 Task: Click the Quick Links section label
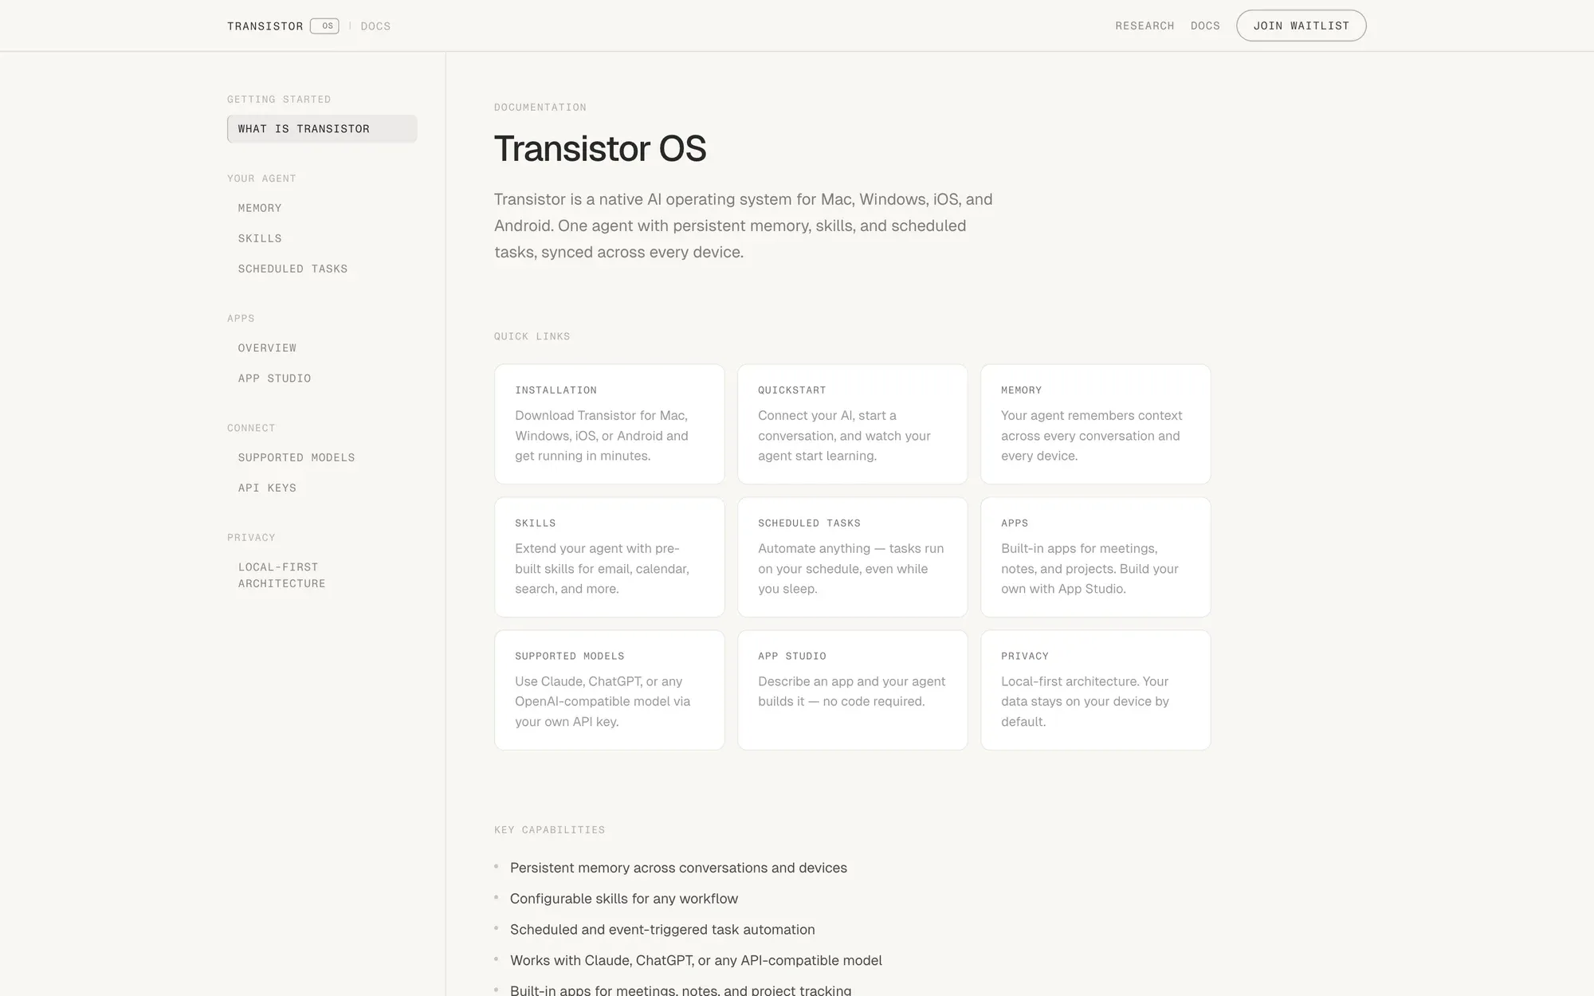tap(532, 336)
